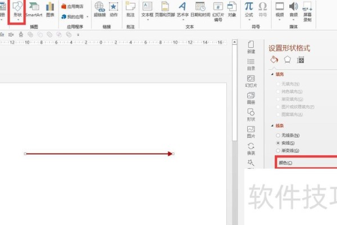Open 形状 icon in side strip
The height and width of the screenshot is (225, 337).
pos(251,115)
